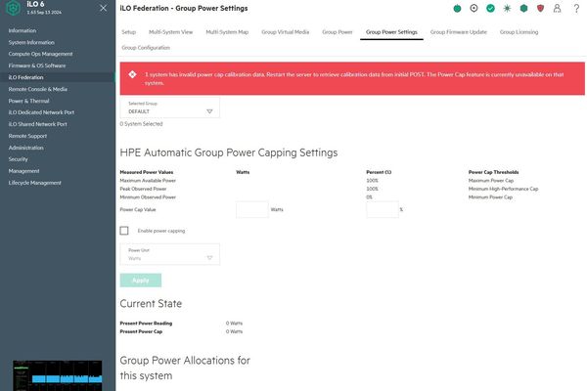Open Security in the sidebar
The width and height of the screenshot is (587, 391).
(18, 159)
